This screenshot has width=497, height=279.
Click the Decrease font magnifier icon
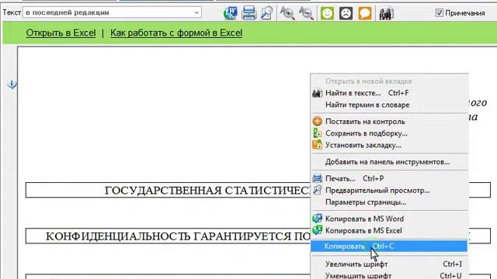306,13
